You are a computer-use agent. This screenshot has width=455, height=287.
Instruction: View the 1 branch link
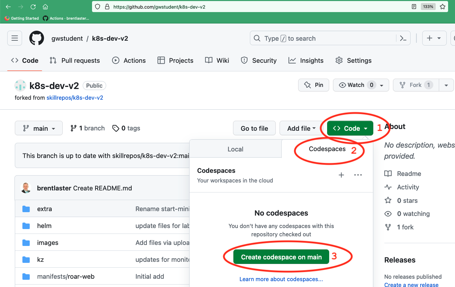(x=88, y=128)
